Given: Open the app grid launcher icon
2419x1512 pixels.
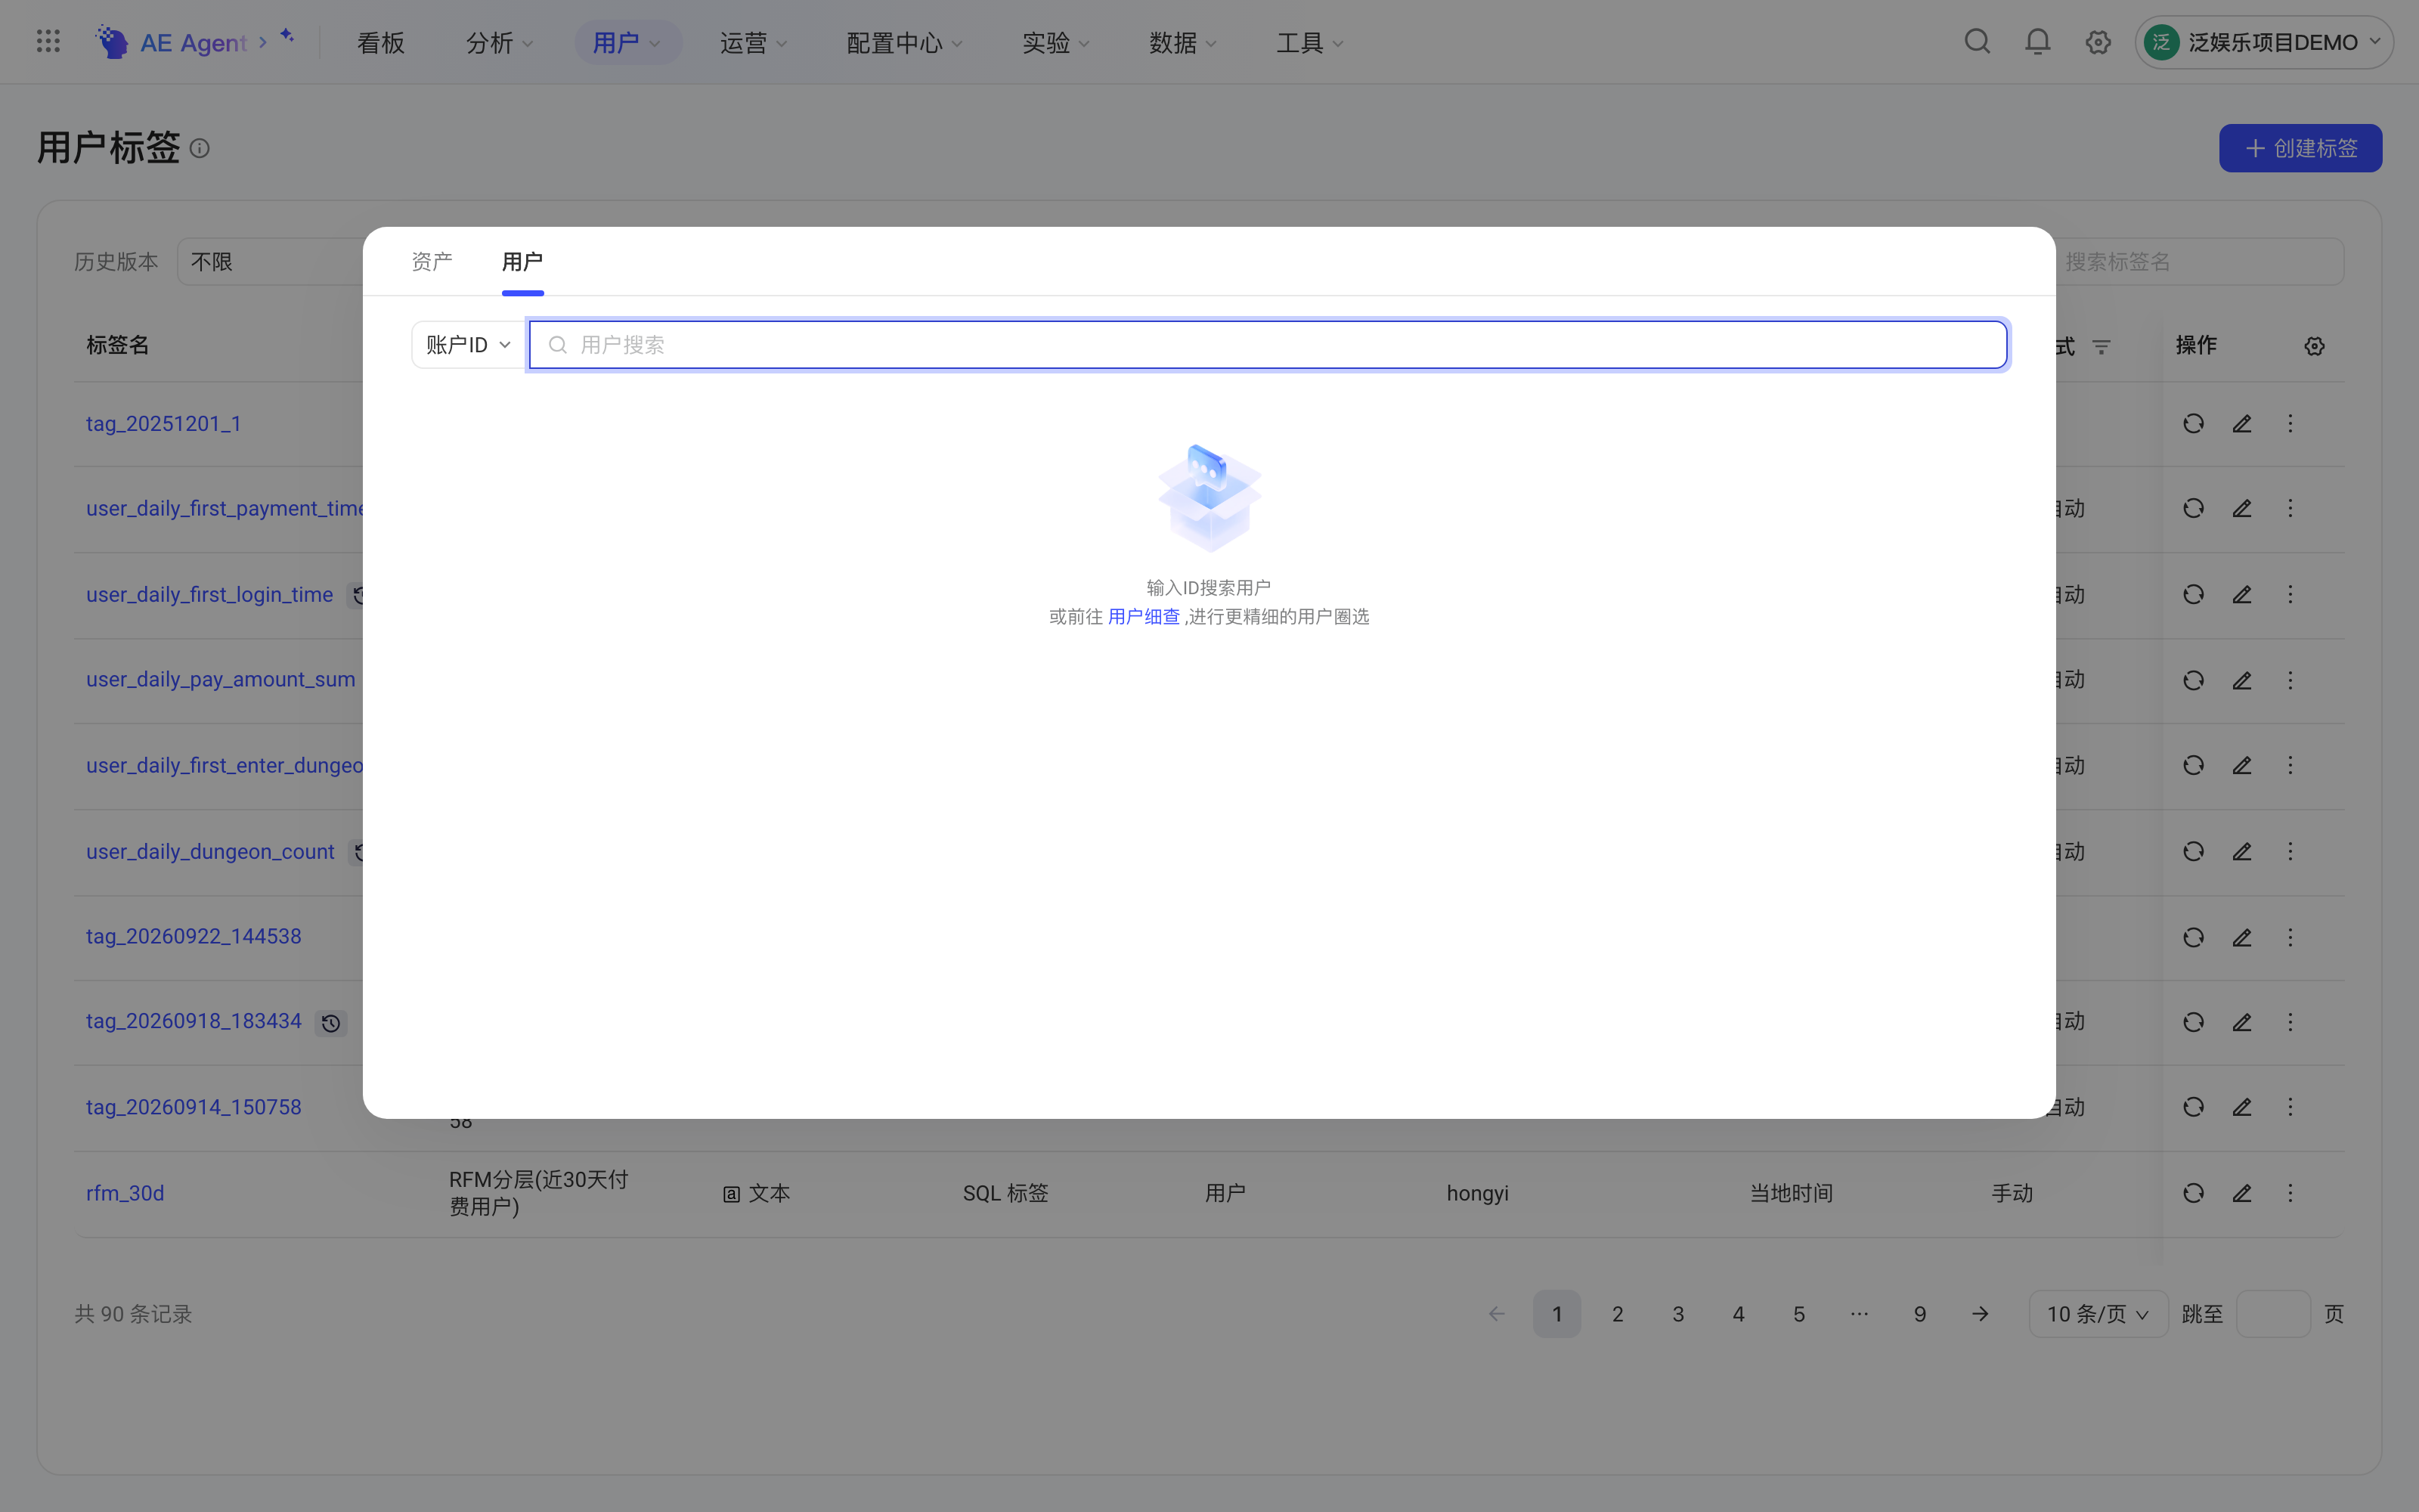Looking at the screenshot, I should 48,42.
